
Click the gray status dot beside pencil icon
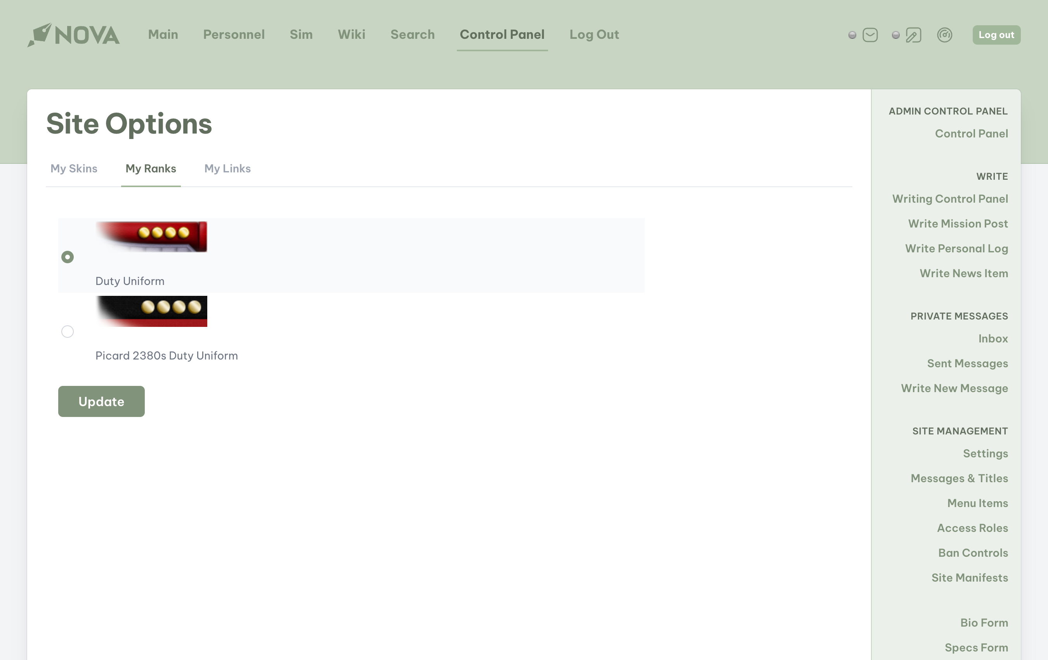(895, 35)
